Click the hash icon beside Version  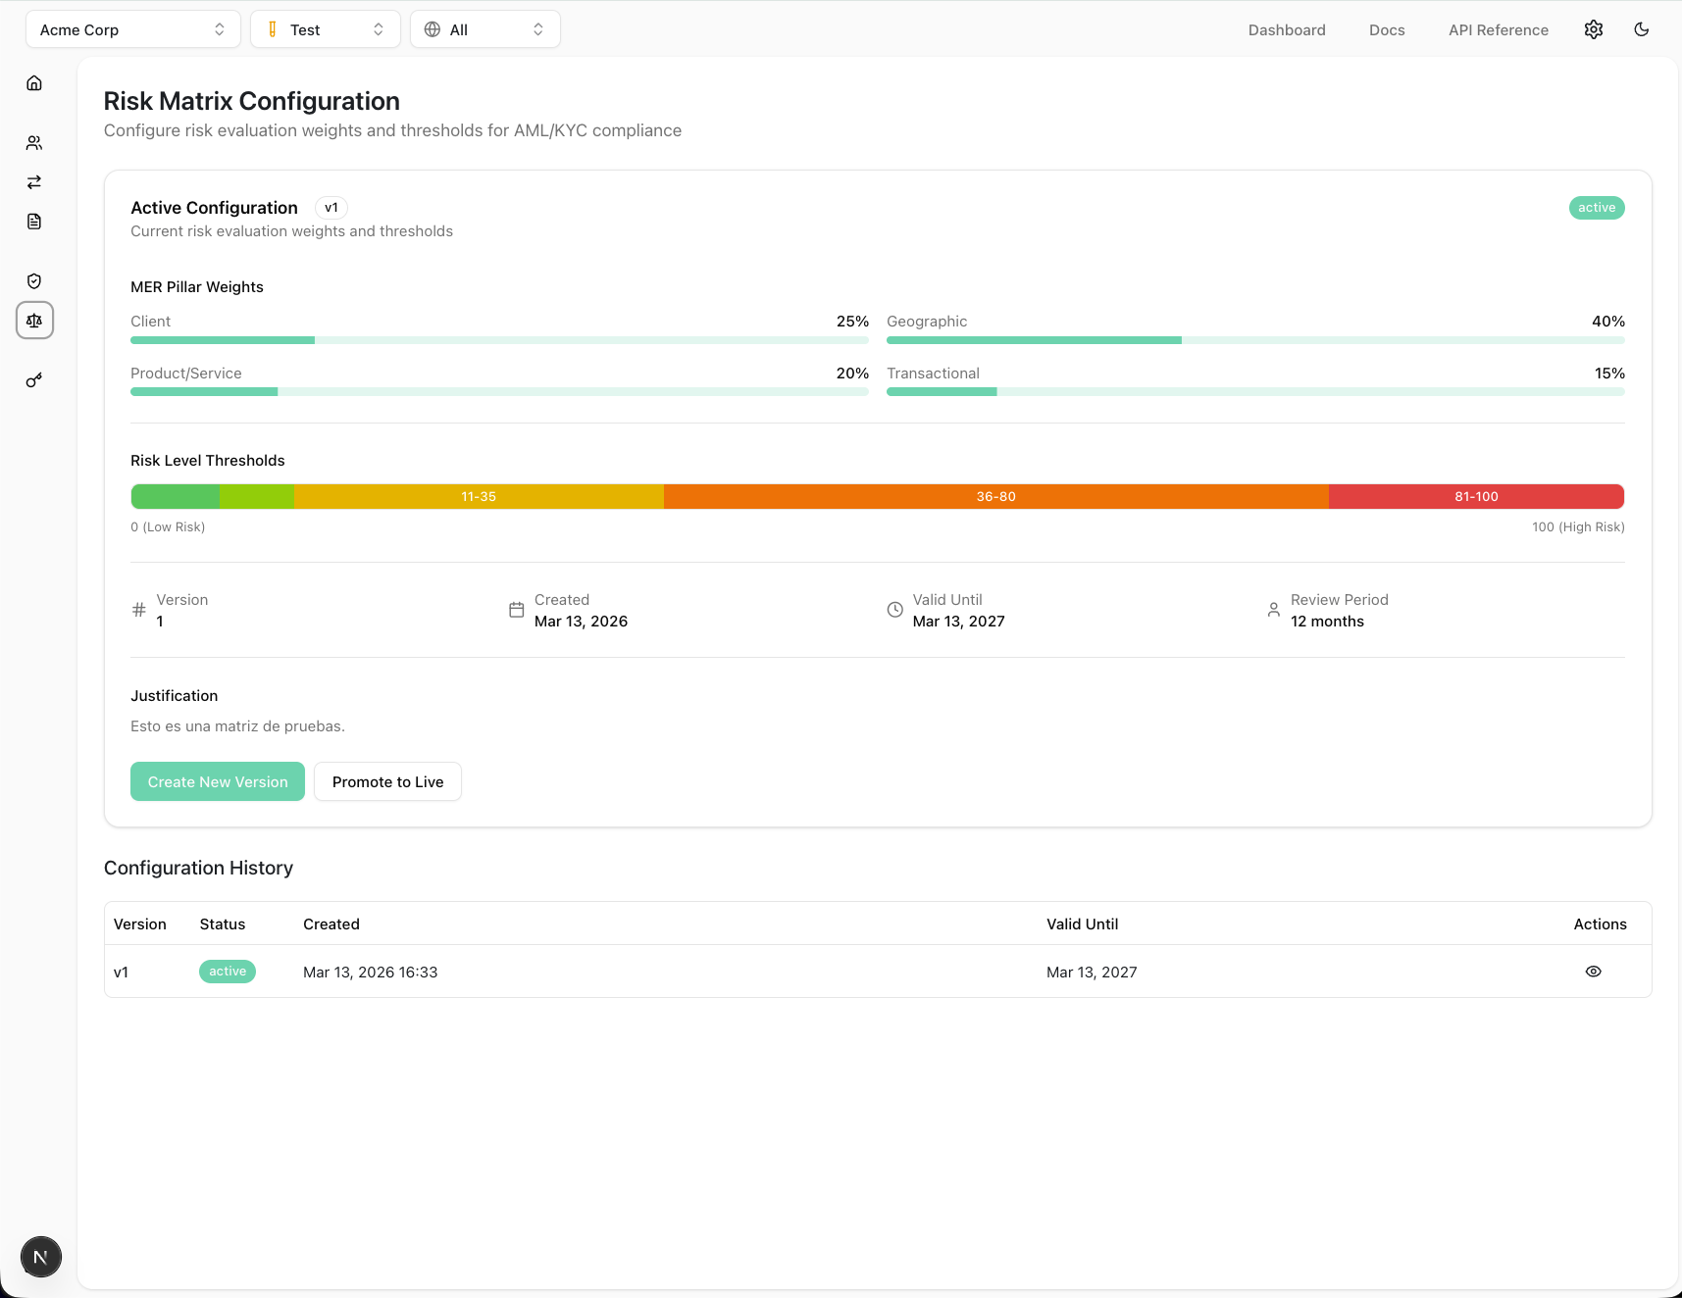(x=139, y=610)
